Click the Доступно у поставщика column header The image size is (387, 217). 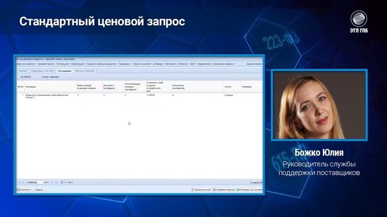(x=113, y=87)
